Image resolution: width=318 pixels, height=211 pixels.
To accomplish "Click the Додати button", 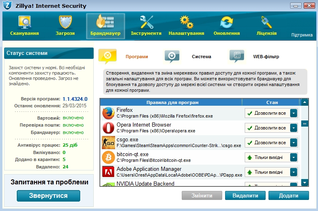I will tap(289, 196).
